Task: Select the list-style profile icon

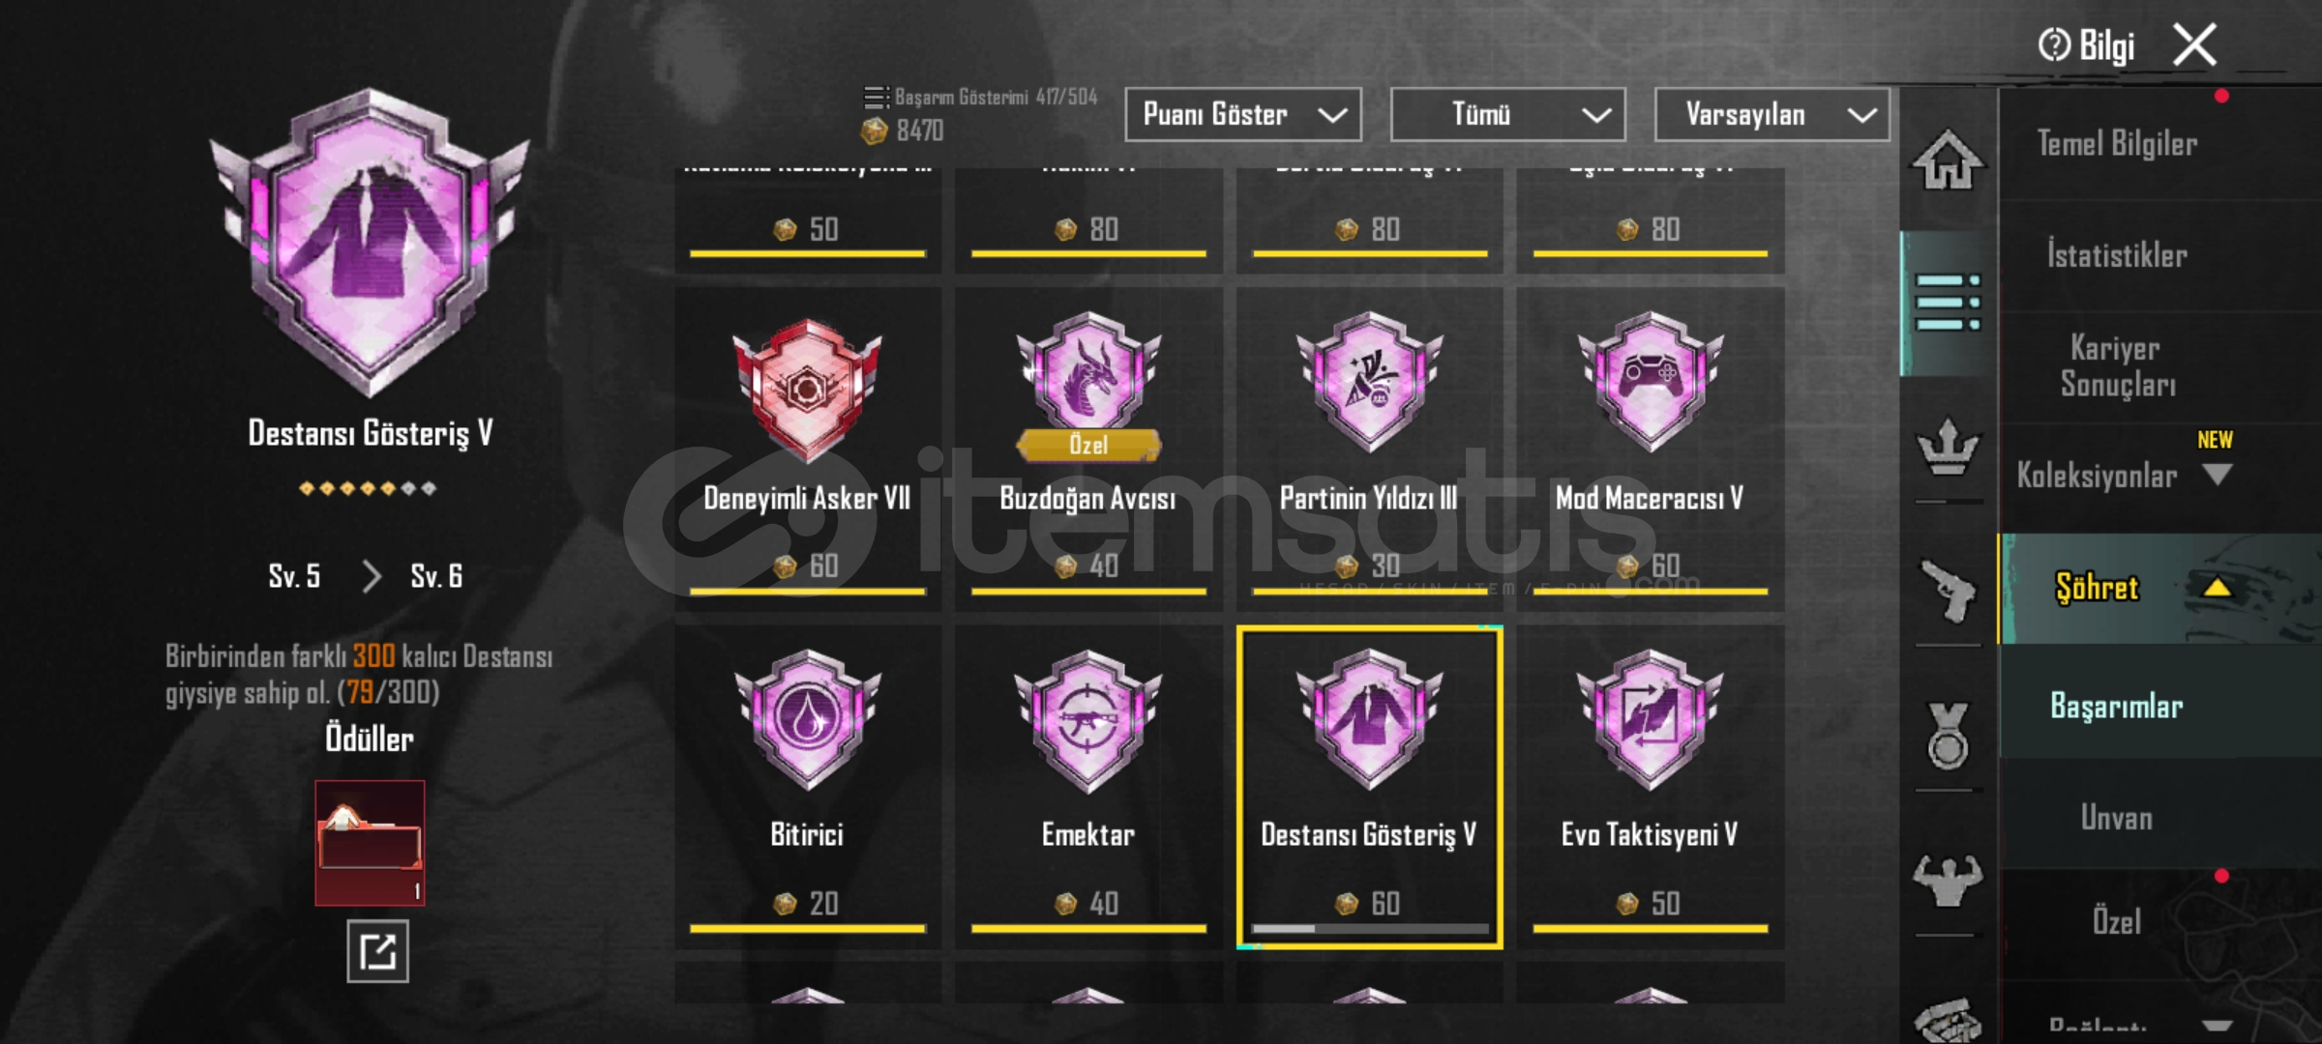Action: point(1948,303)
